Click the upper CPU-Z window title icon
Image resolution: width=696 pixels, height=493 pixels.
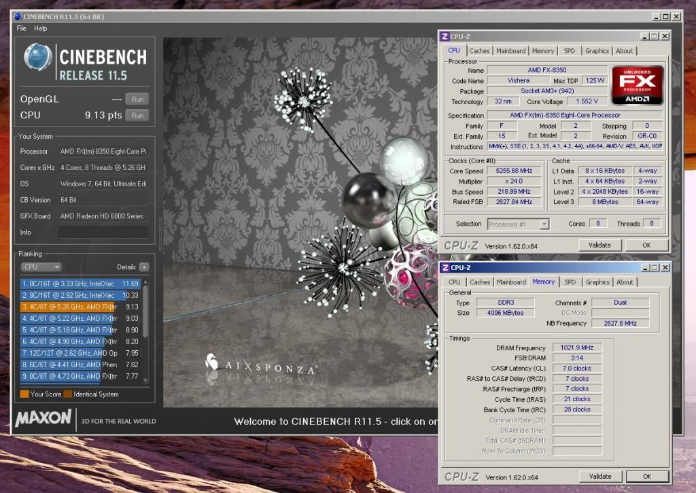[445, 37]
